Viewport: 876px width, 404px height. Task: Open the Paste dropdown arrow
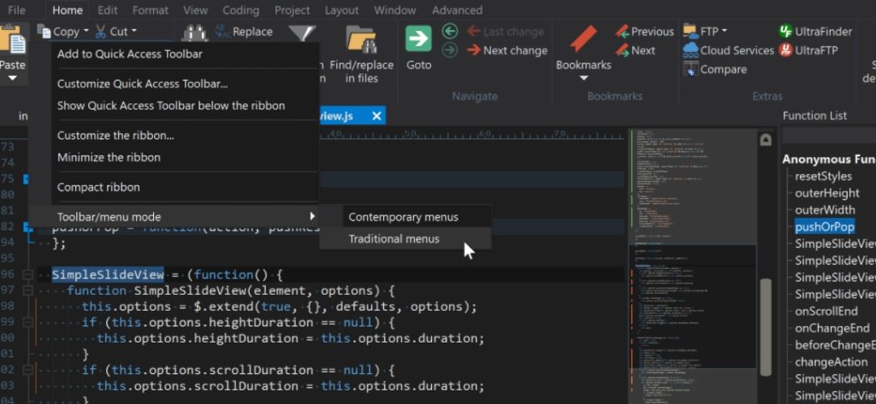pos(12,78)
